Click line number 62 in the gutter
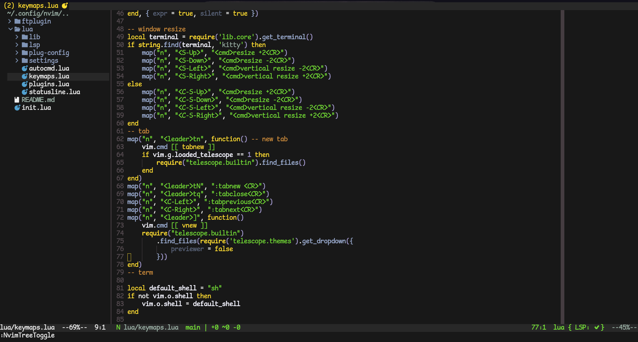Screen dimensions: 638x342 [120, 139]
